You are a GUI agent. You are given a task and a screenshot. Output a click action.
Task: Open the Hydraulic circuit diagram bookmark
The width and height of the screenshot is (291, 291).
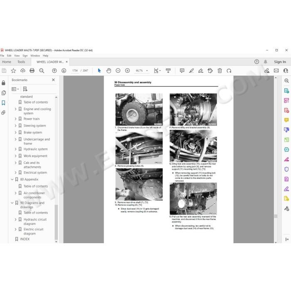click(35, 222)
